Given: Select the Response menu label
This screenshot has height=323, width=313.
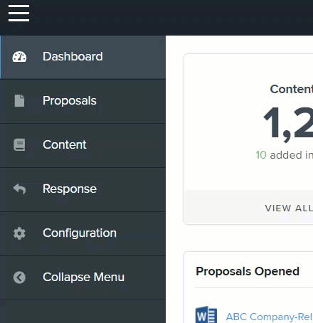Looking at the screenshot, I should [70, 189].
